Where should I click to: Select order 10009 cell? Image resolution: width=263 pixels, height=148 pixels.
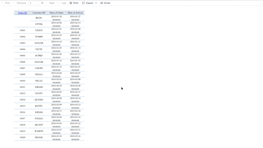(x=22, y=74)
